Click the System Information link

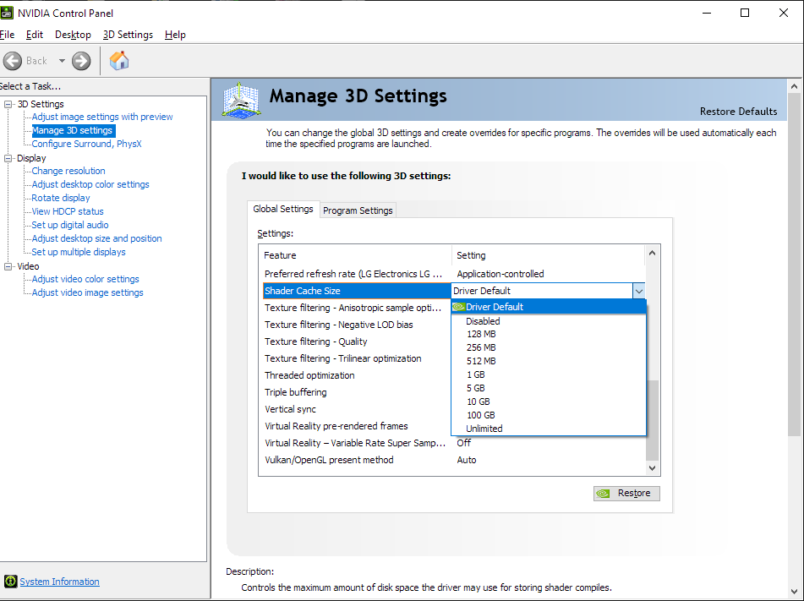[59, 582]
